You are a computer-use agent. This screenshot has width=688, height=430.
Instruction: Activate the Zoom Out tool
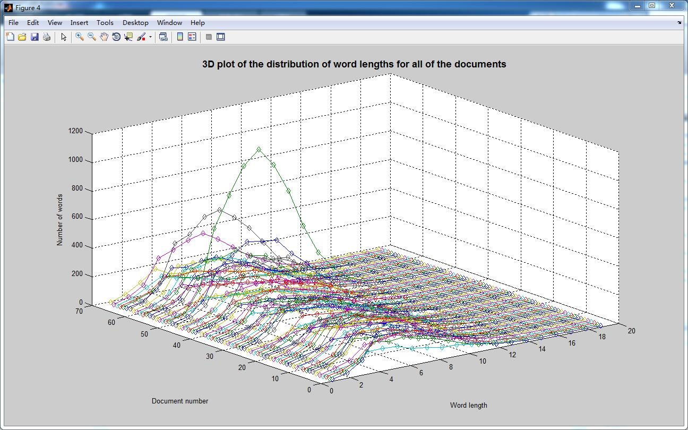pyautogui.click(x=92, y=37)
